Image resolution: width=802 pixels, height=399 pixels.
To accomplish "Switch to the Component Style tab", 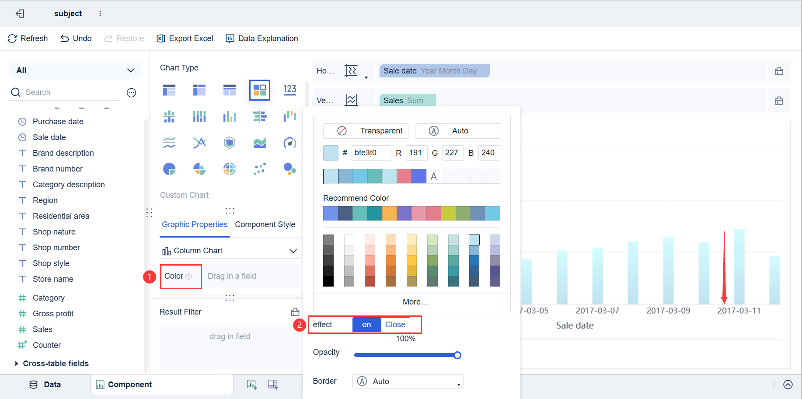I will pos(265,224).
